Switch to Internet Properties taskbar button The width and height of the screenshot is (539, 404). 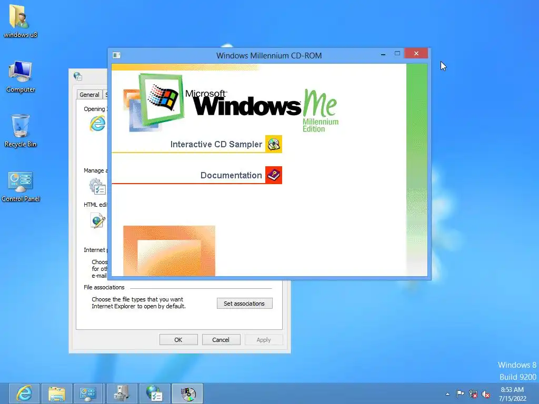154,393
